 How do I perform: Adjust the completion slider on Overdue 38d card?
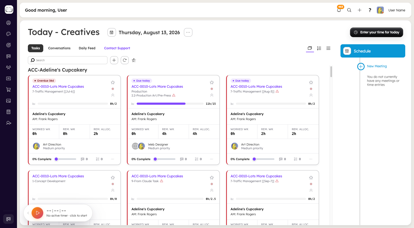[x=65, y=159]
